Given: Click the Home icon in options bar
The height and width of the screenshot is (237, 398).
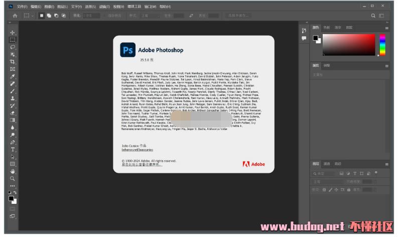Looking at the screenshot, I should tap(15, 16).
